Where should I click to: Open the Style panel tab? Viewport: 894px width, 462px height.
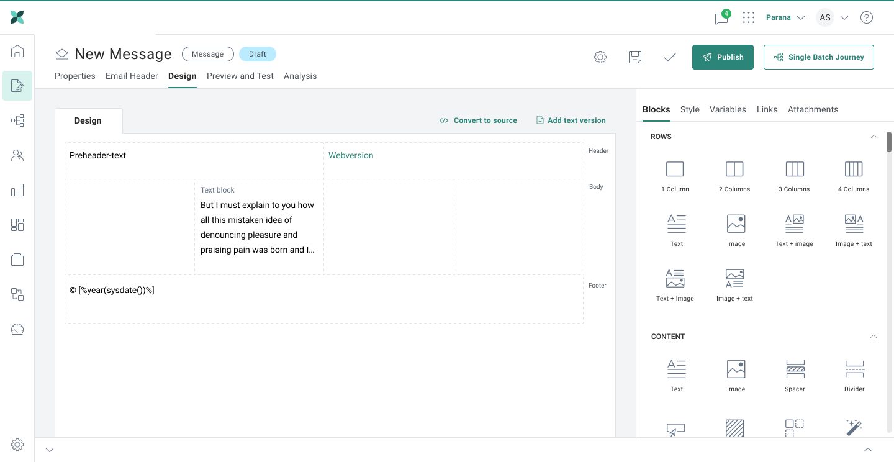(x=690, y=109)
